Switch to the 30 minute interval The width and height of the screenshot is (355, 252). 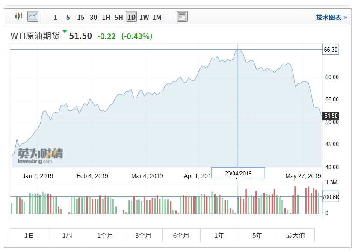click(x=93, y=17)
